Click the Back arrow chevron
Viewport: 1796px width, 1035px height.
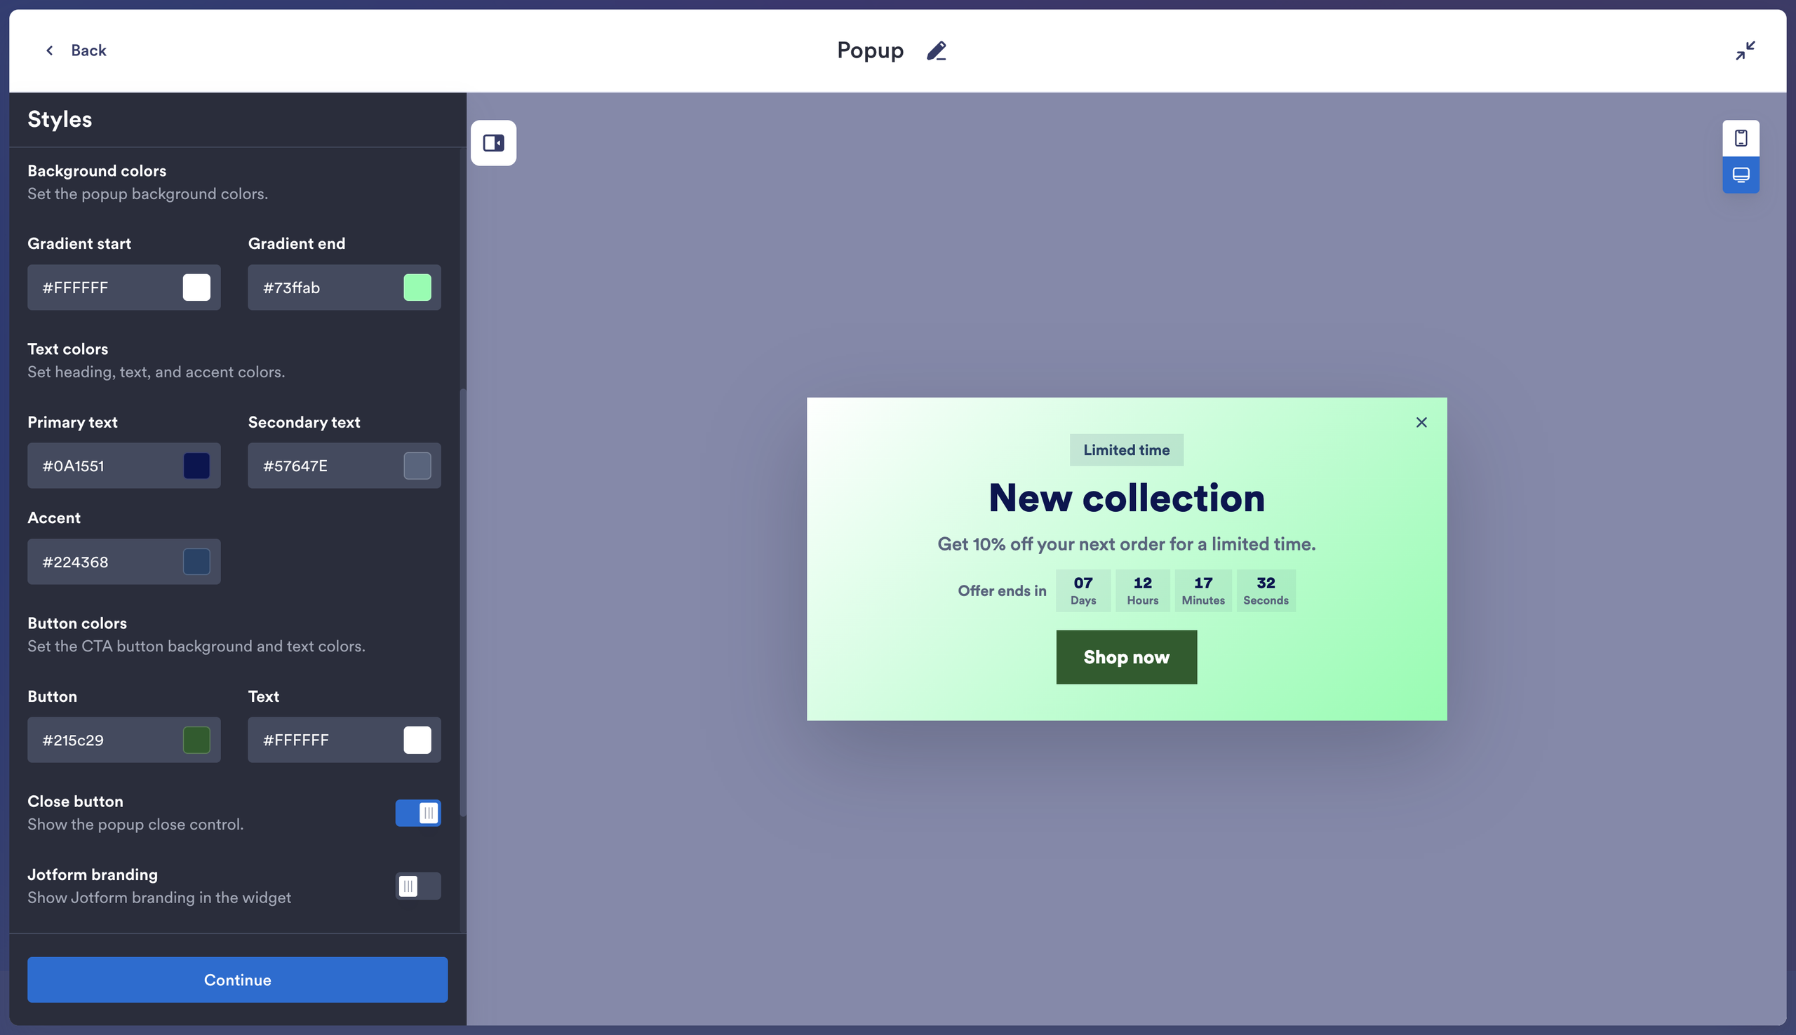(49, 50)
